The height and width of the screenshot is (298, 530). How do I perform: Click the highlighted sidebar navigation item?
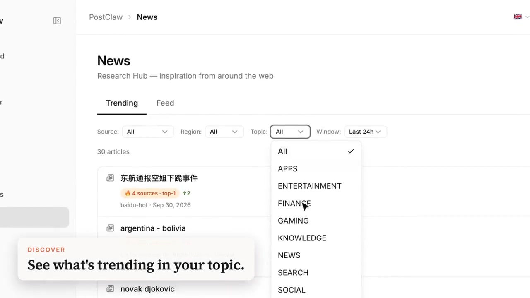coord(34,217)
